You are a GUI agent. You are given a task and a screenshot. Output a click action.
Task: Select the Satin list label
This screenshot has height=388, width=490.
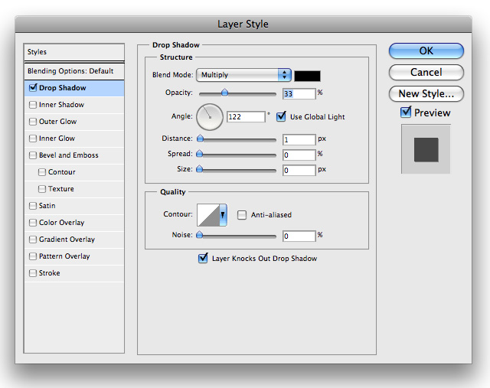click(47, 206)
